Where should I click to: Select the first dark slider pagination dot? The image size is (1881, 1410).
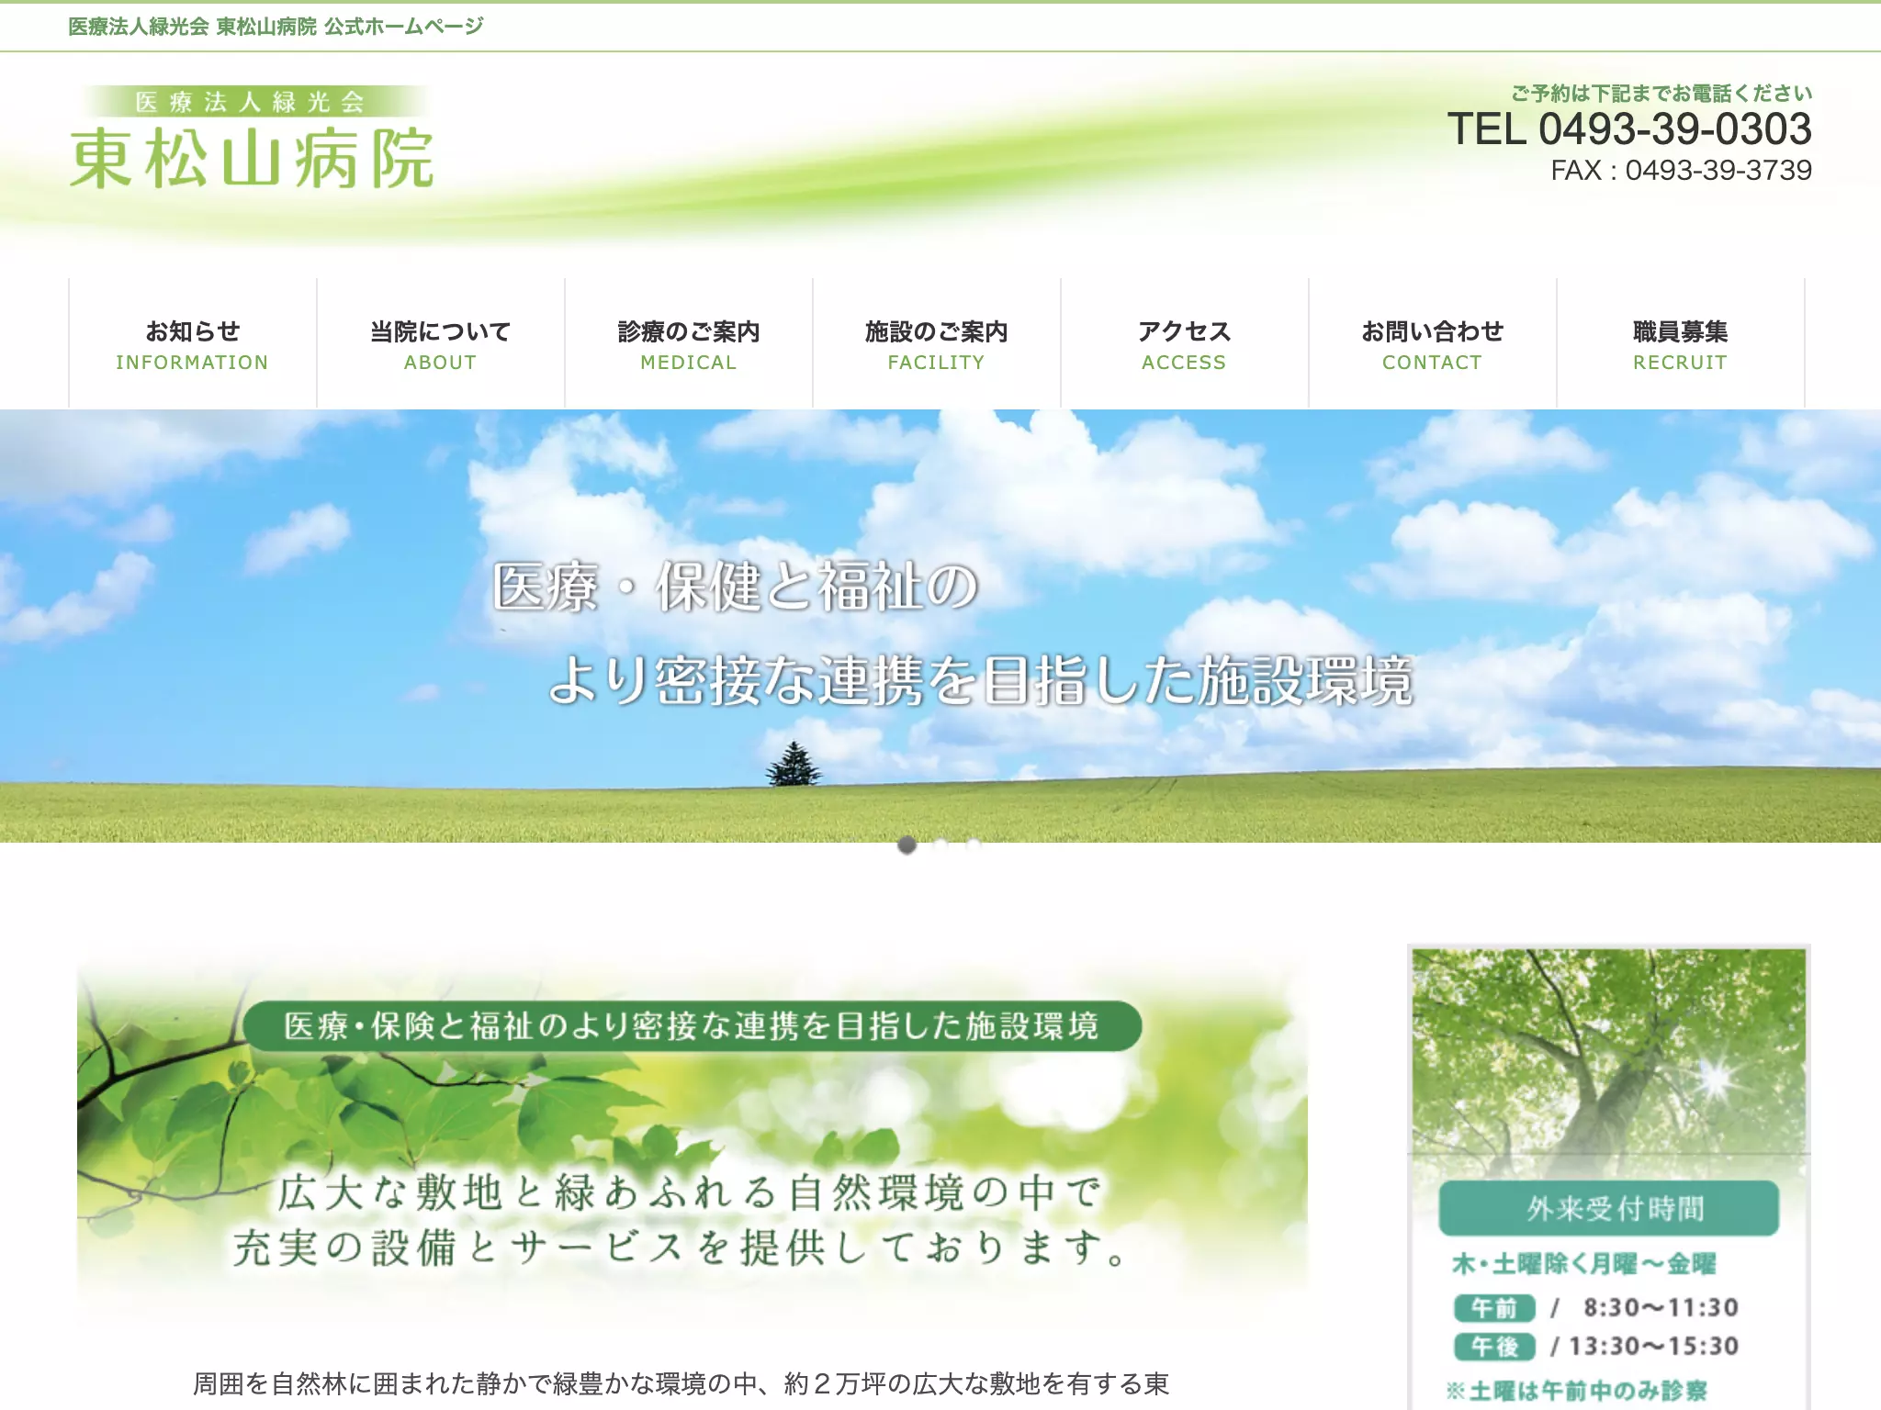(x=907, y=845)
